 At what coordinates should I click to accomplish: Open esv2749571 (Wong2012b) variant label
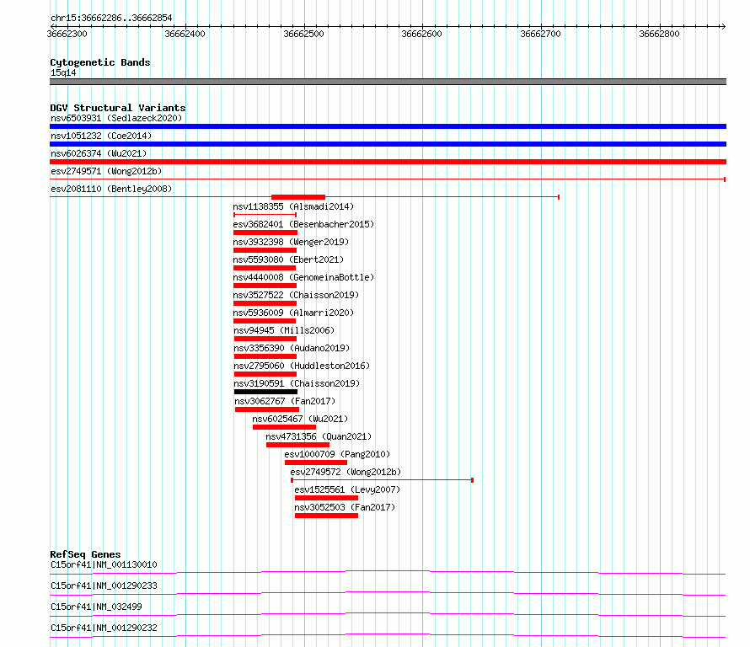[106, 171]
